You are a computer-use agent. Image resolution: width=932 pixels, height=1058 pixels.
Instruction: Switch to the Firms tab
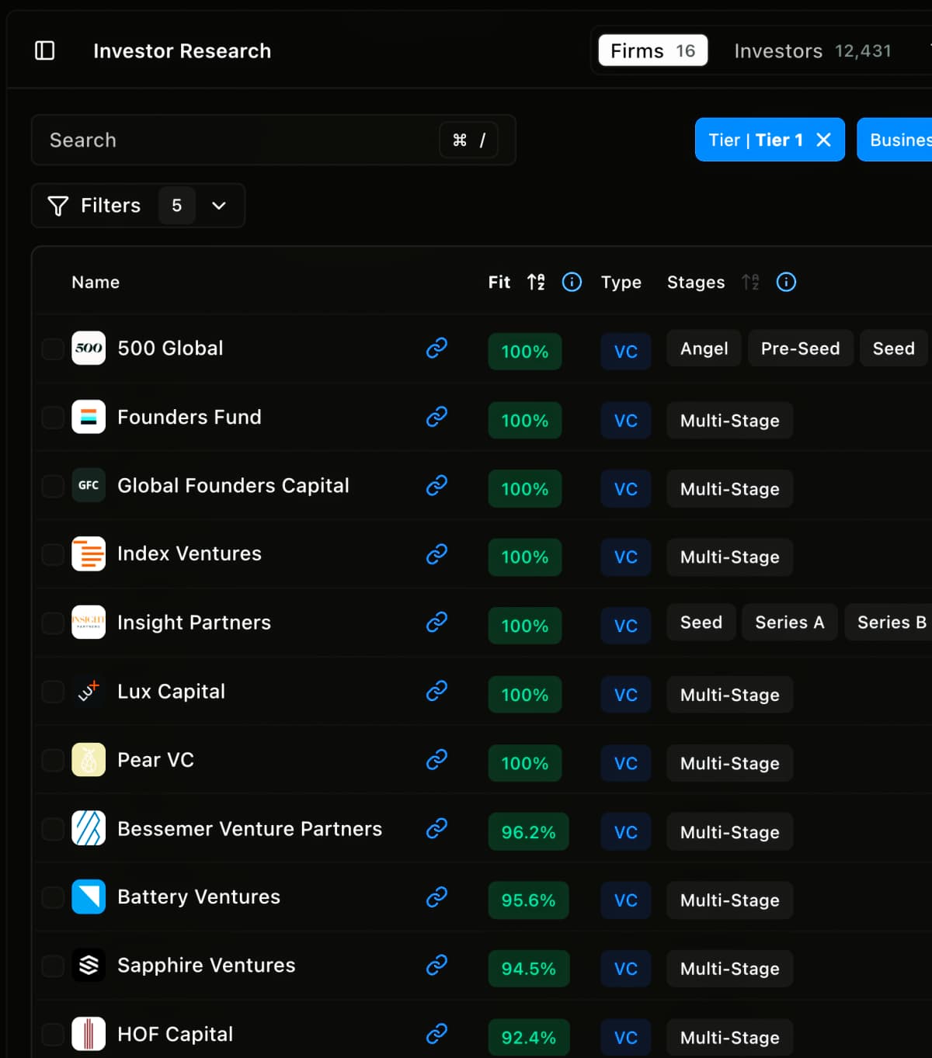(652, 51)
